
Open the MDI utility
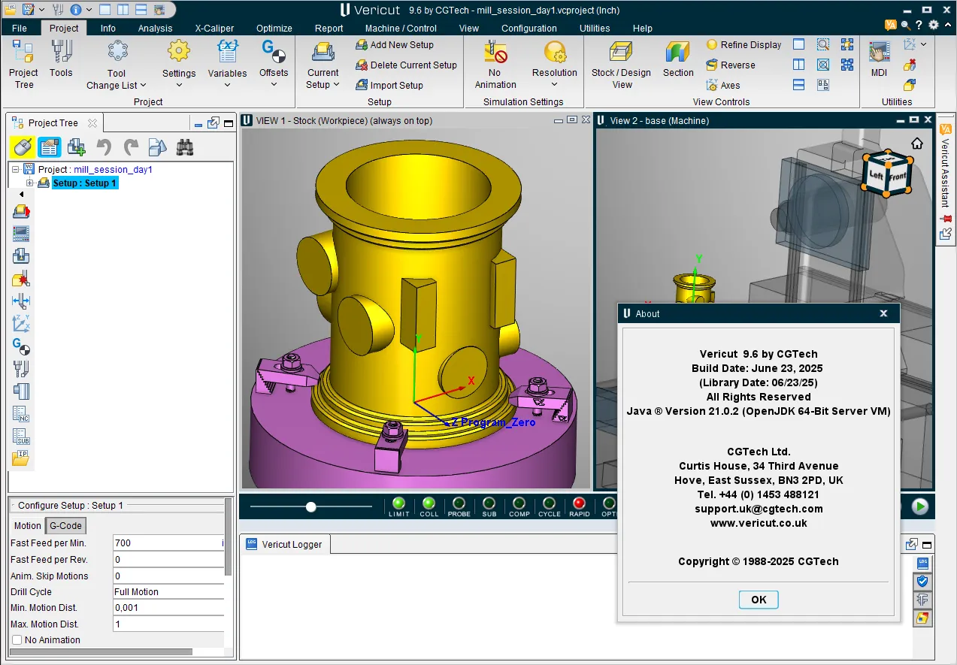tap(879, 59)
